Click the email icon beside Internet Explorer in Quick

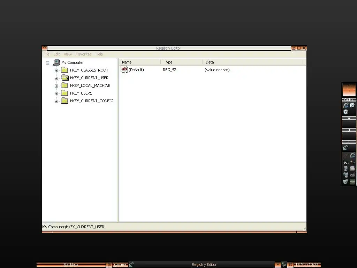coord(352,105)
